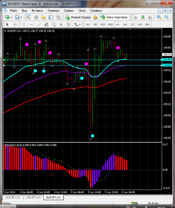Switch chart to bar chart display
This screenshot has width=175, height=208.
tap(135, 17)
